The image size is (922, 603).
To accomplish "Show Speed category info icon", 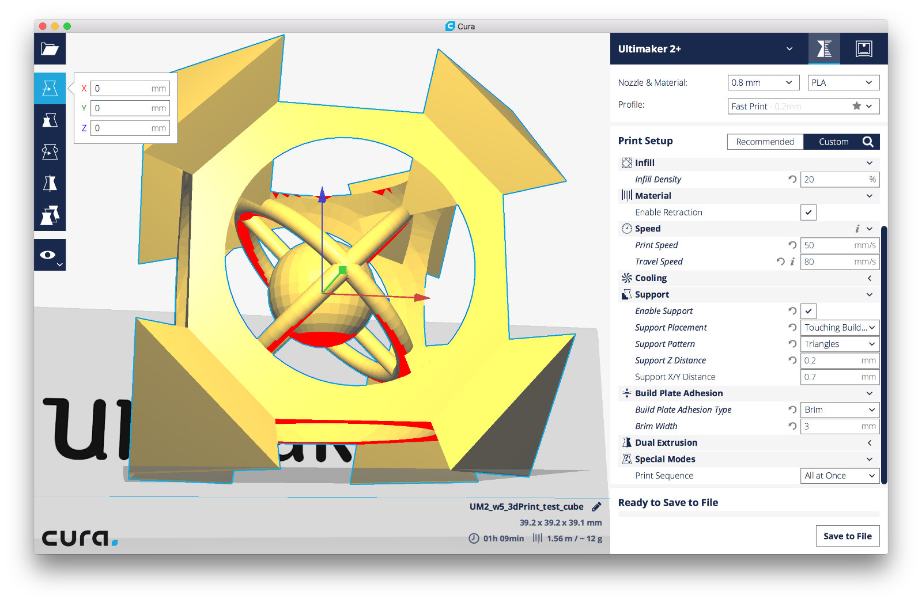I will point(857,229).
